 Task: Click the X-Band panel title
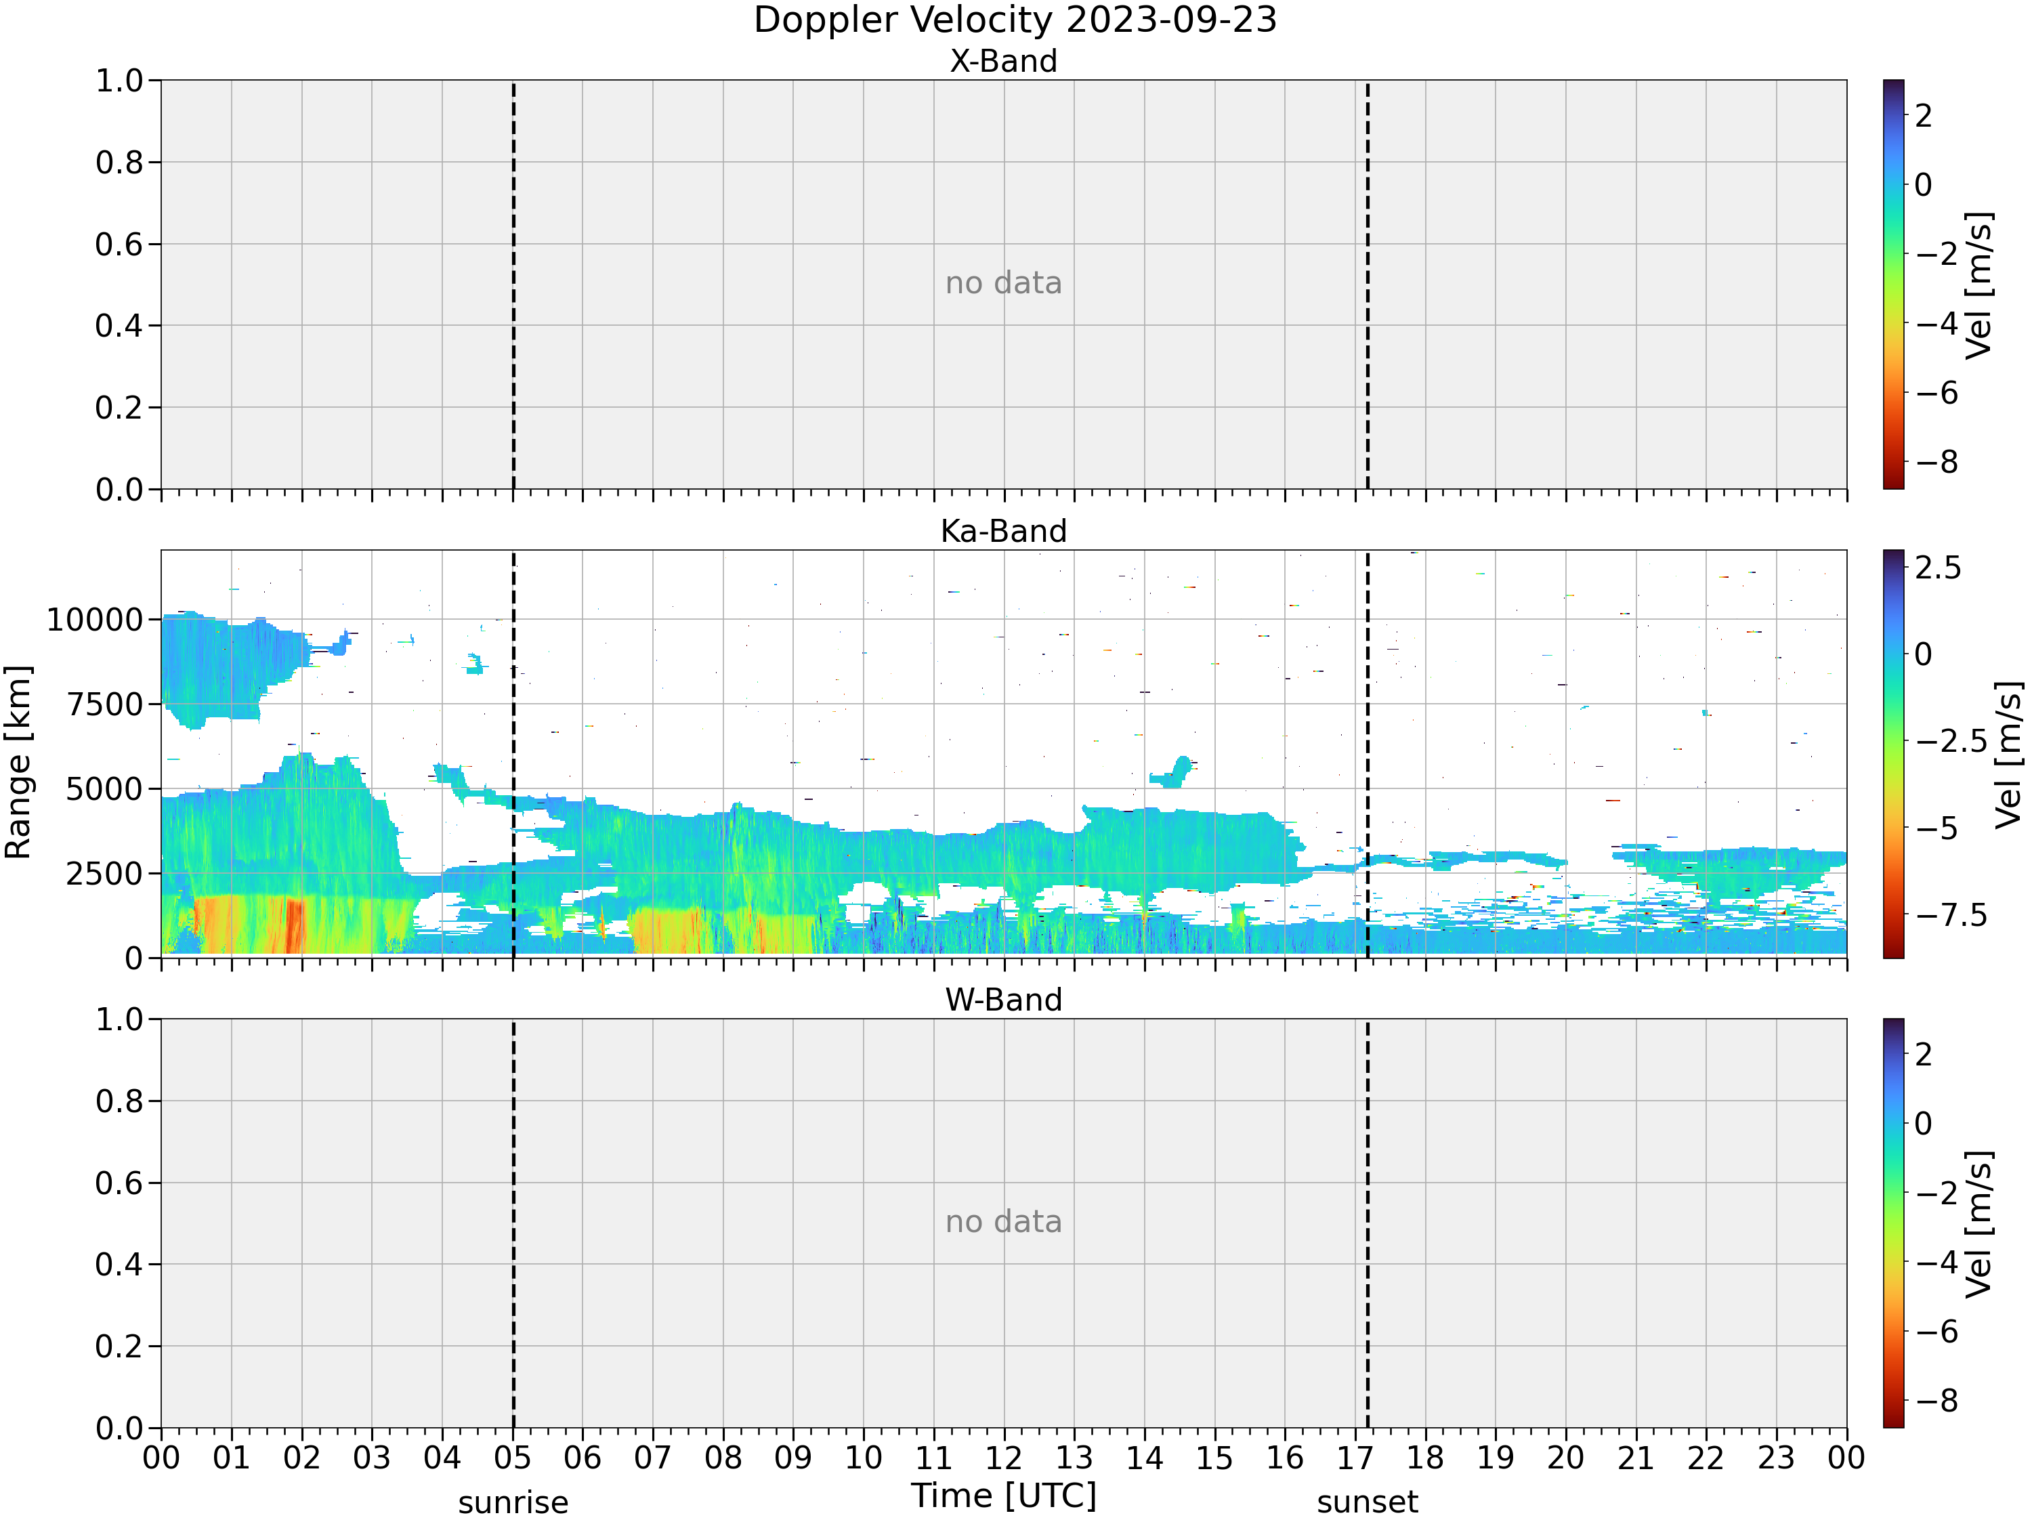1003,61
